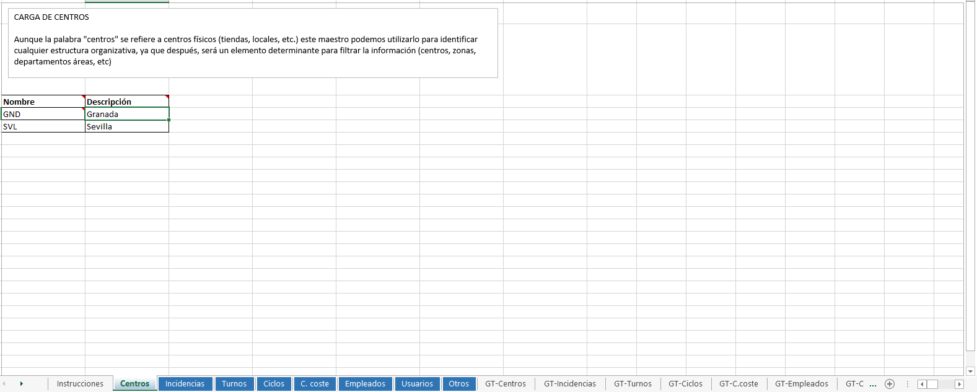This screenshot has height=392, width=977.
Task: Click the horizontal scrollbar thumb
Action: click(x=932, y=384)
